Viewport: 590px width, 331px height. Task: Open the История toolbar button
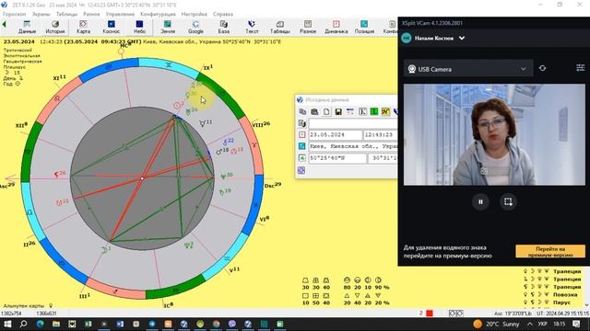click(55, 28)
